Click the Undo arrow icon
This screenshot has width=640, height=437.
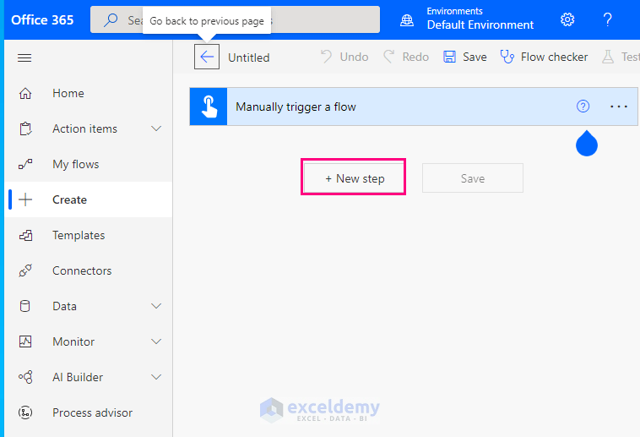326,57
